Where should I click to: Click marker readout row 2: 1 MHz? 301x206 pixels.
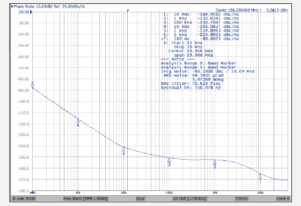coord(201,18)
